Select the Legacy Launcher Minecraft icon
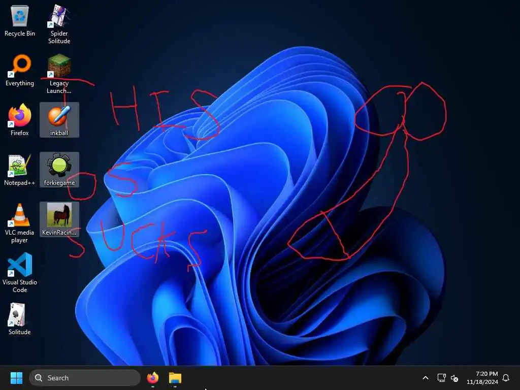520x390 pixels. point(59,74)
